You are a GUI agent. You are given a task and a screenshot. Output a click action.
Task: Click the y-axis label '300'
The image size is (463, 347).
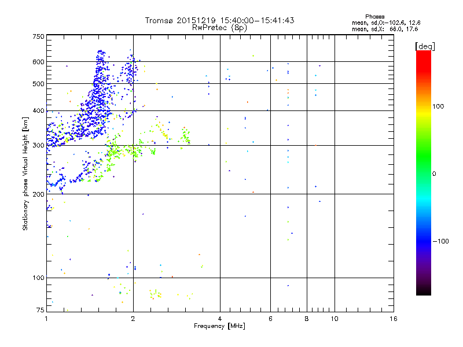pyautogui.click(x=38, y=145)
